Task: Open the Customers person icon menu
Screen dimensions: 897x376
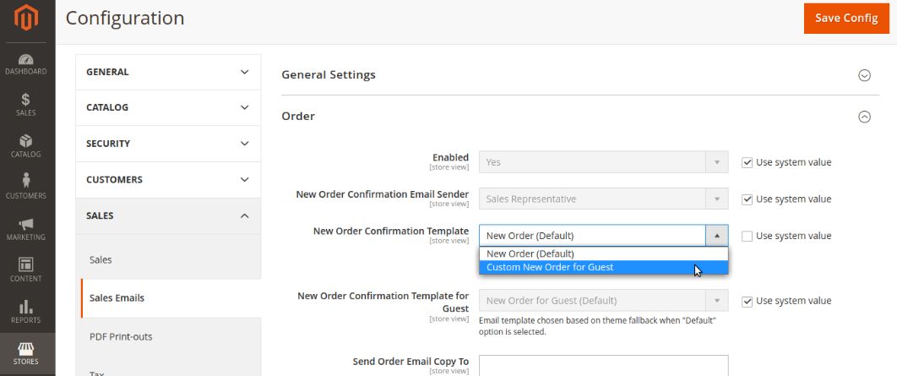Action: tap(26, 187)
